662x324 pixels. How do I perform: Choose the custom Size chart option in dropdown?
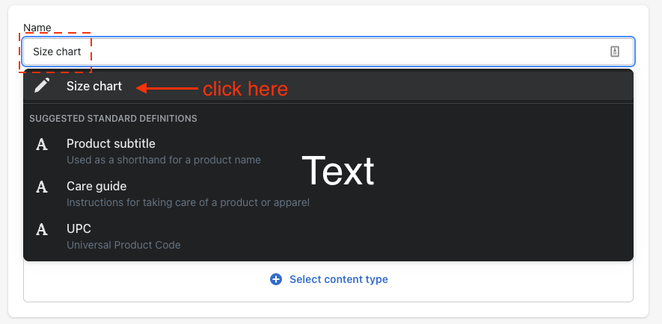[328, 86]
